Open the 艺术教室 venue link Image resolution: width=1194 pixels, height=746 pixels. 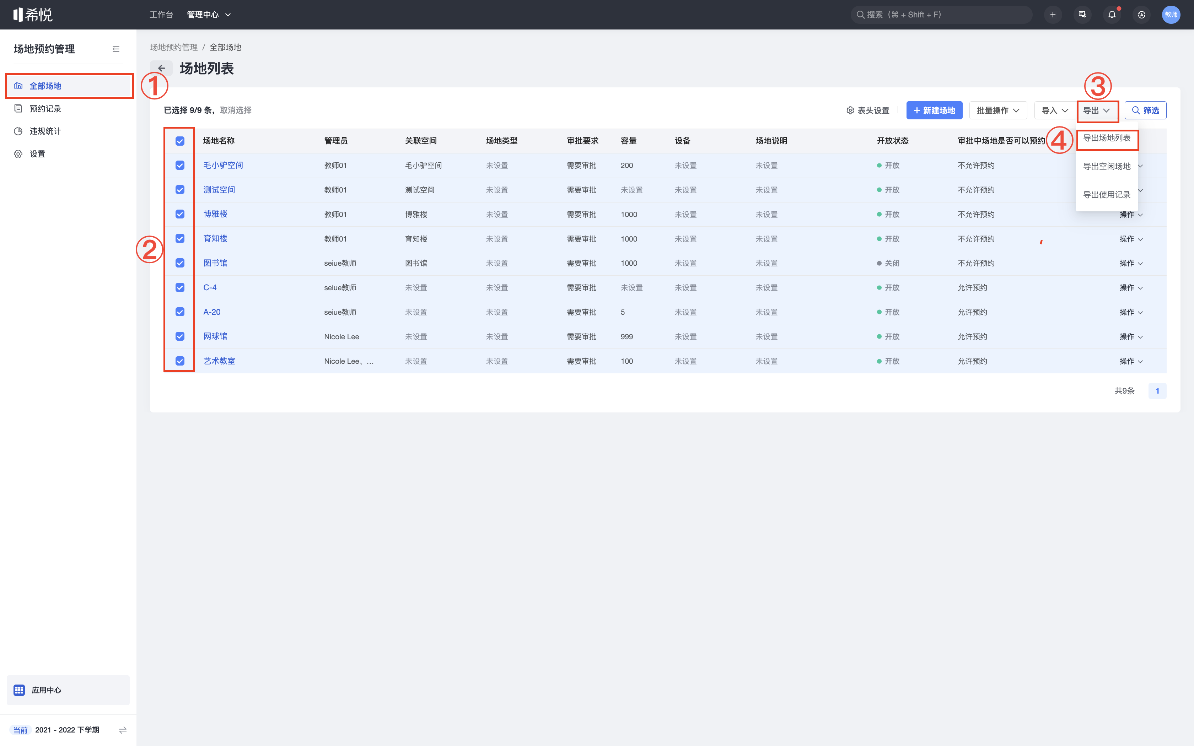tap(219, 361)
